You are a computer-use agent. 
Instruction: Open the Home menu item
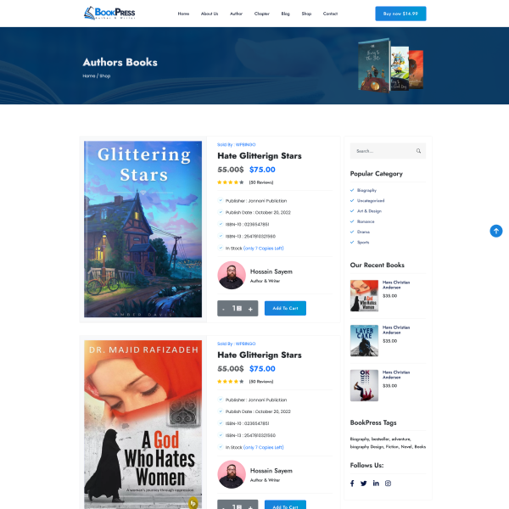(183, 14)
